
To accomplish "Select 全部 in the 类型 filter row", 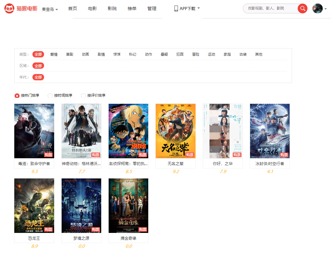I will click(x=38, y=54).
